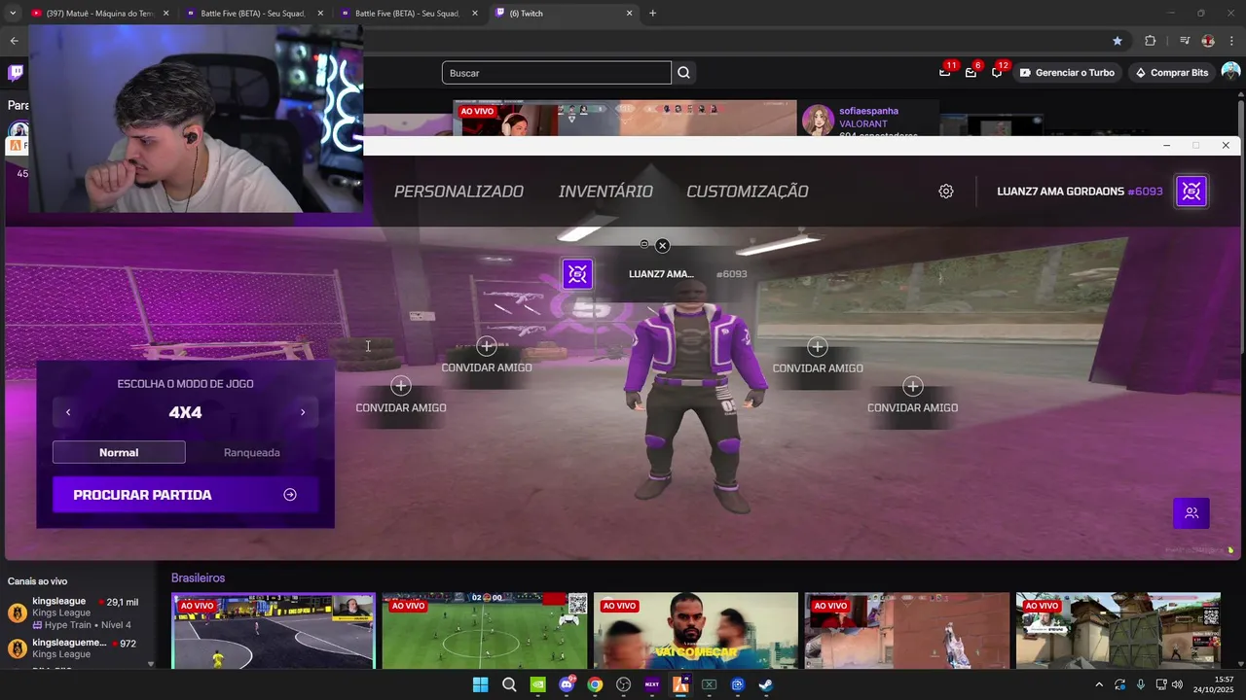1246x700 pixels.
Task: Open the first Brasileiros live stream thumbnail
Action: click(x=274, y=631)
